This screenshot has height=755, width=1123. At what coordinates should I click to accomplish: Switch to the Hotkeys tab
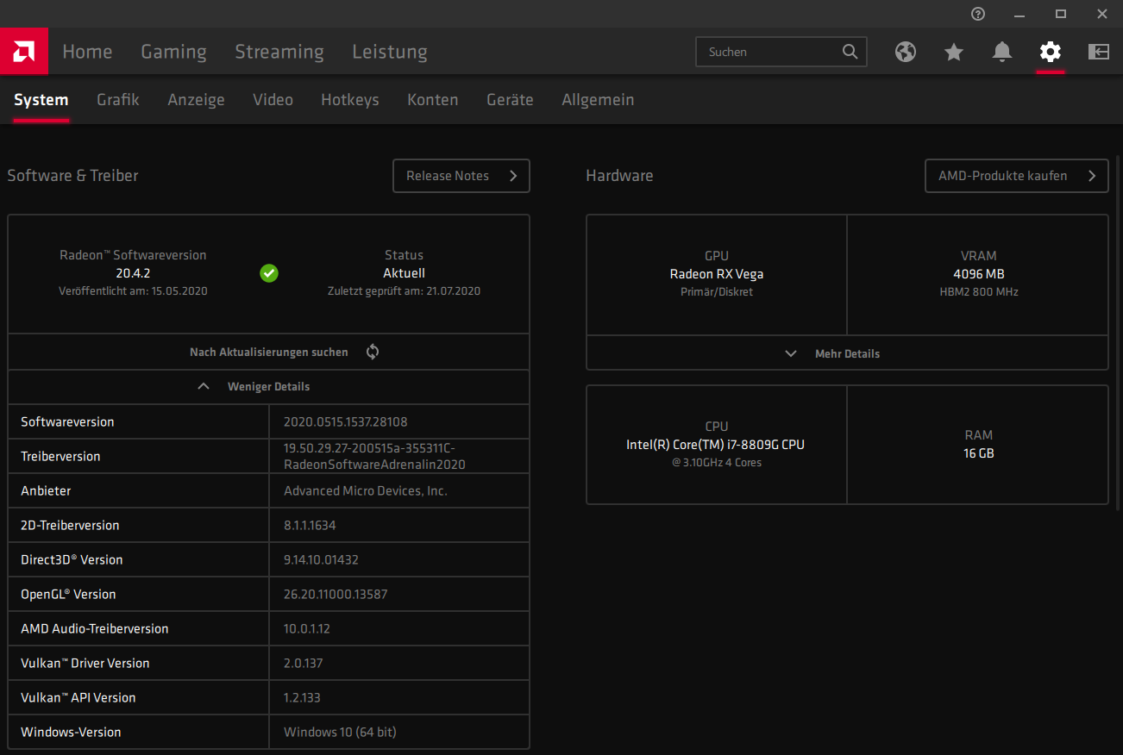(350, 100)
